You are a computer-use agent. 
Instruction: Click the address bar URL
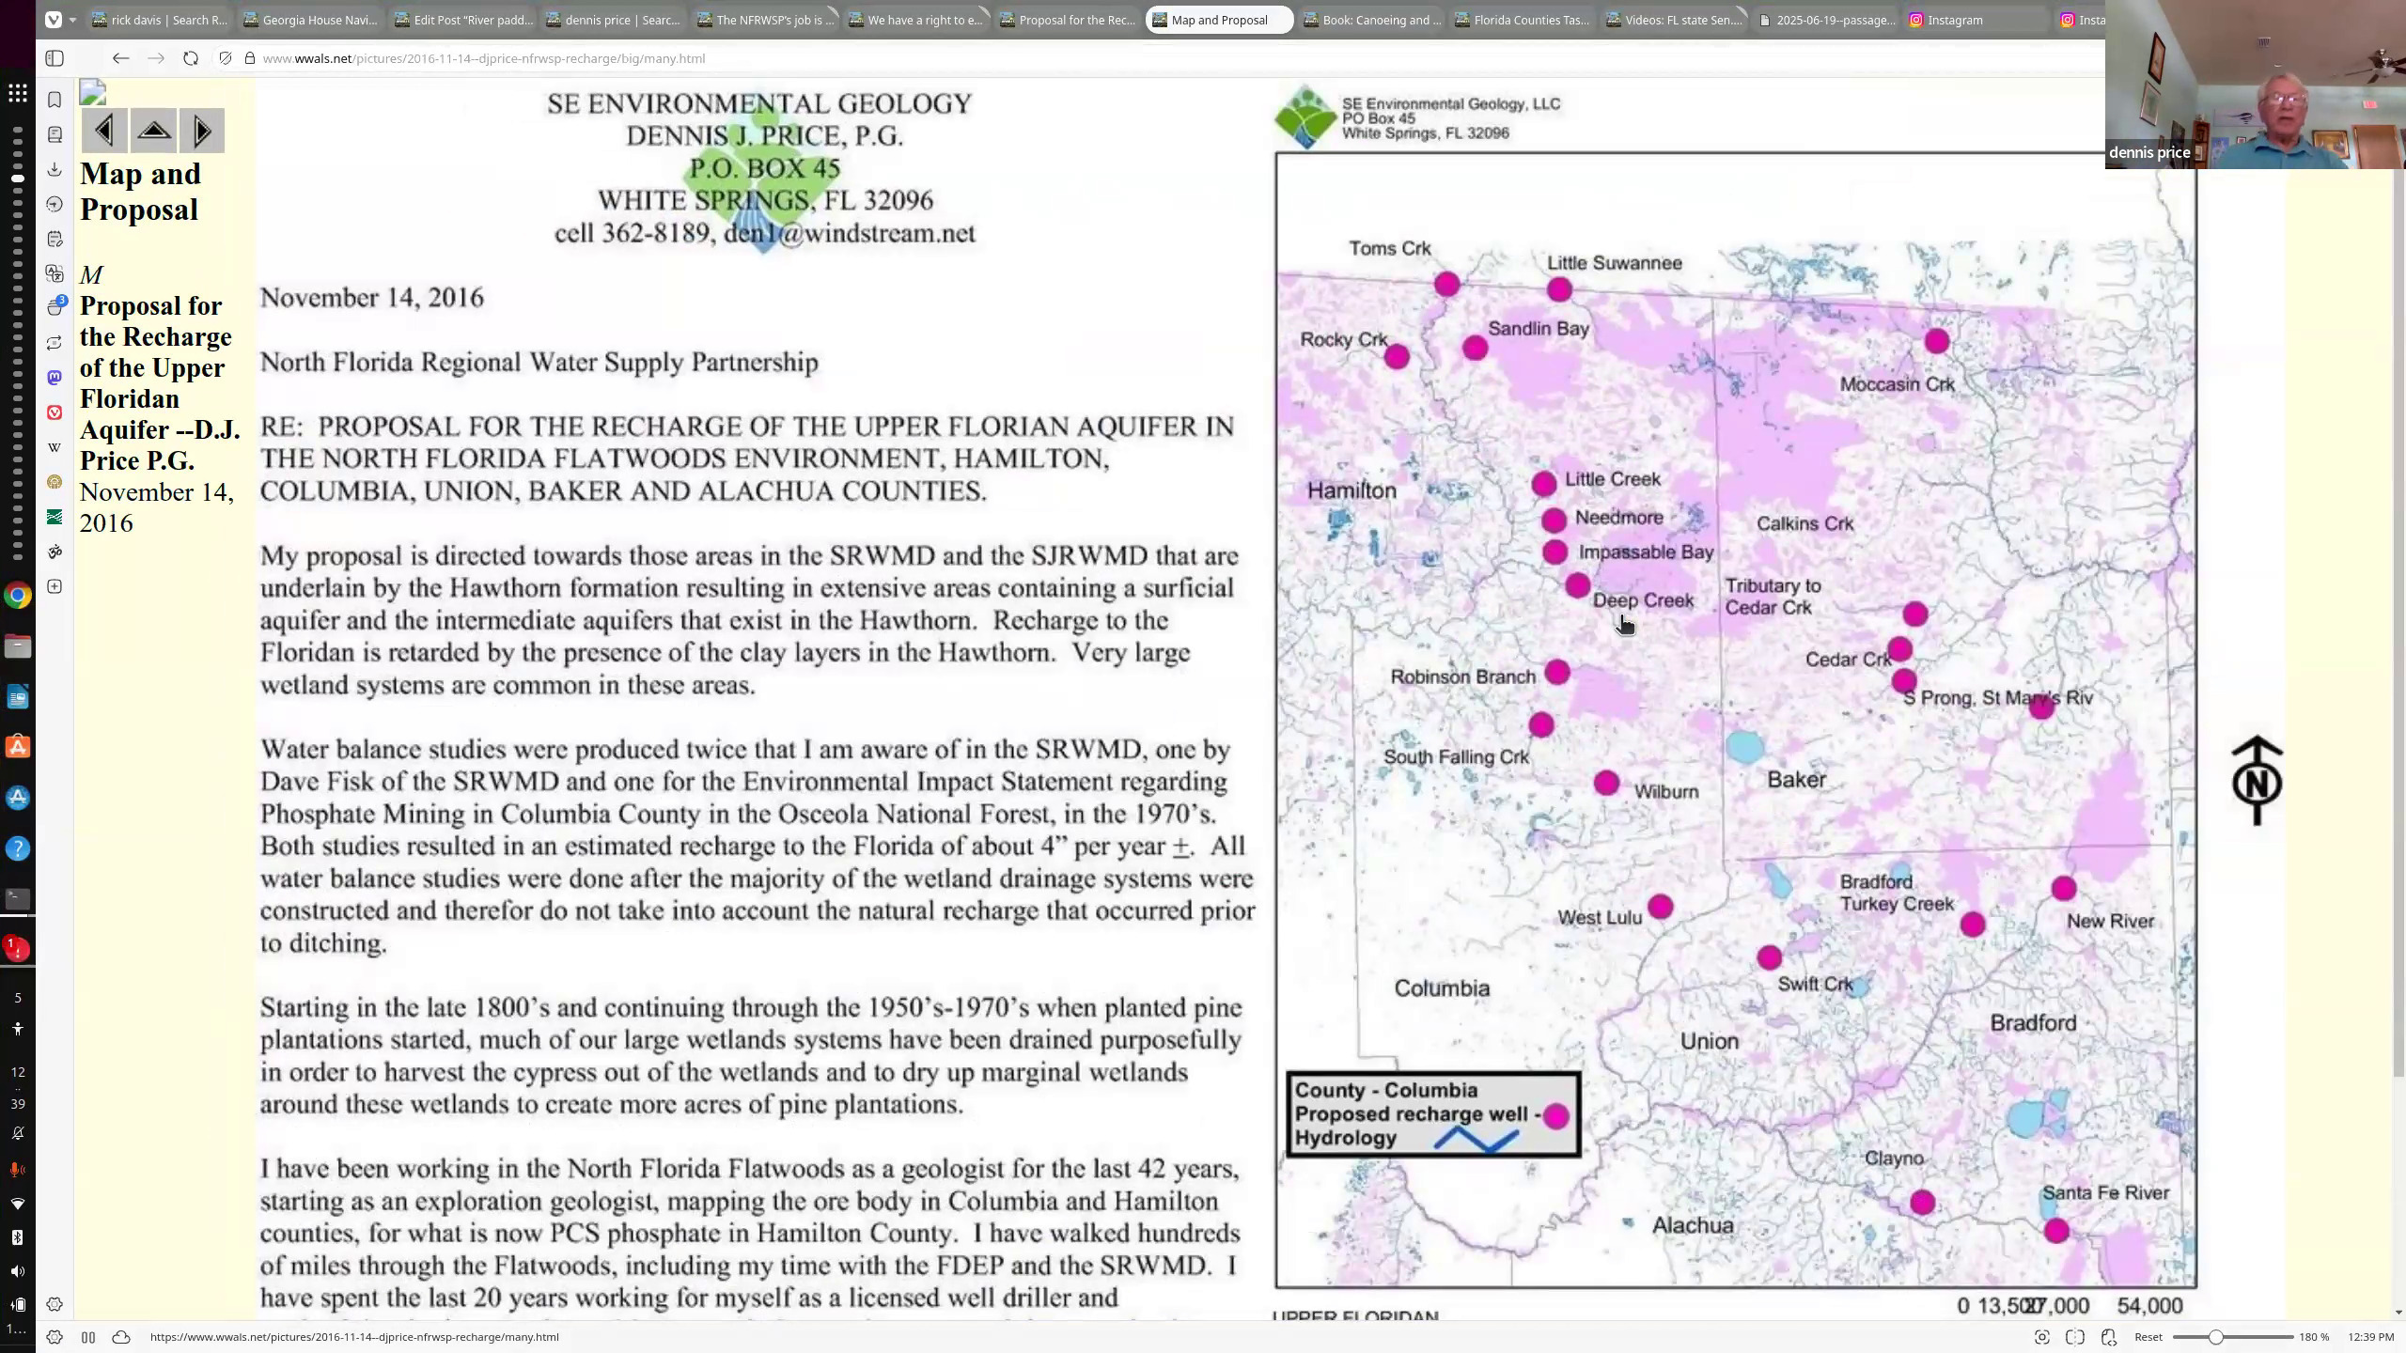tap(484, 58)
